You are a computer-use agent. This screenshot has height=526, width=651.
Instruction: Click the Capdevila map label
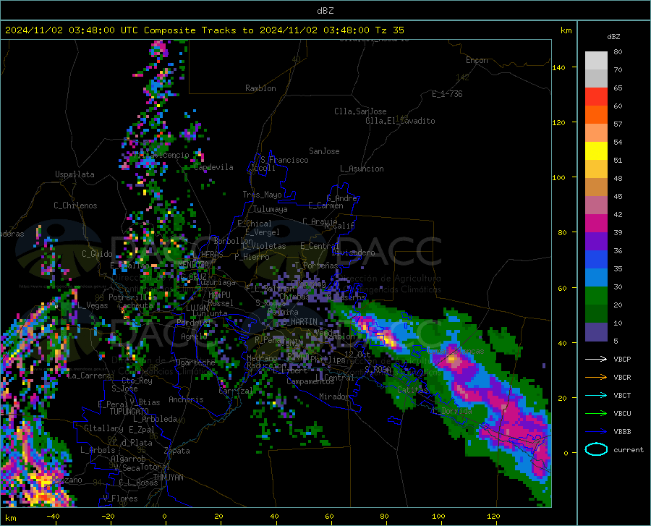213,167
